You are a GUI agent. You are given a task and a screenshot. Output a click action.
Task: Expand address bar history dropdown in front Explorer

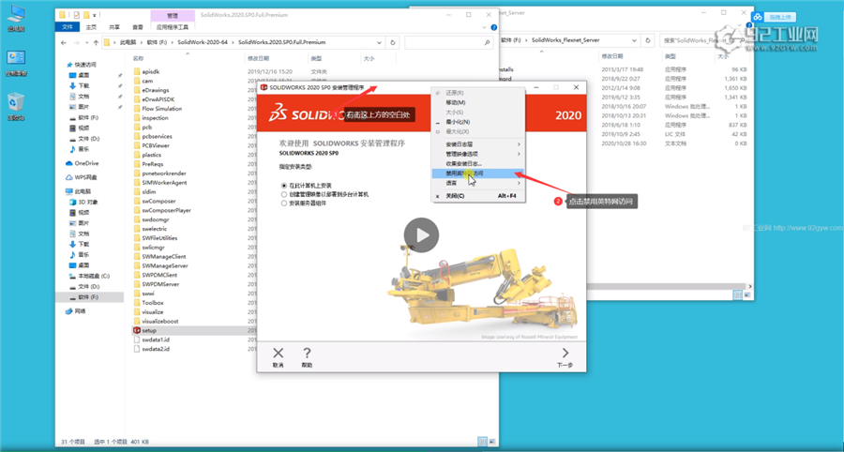(x=379, y=42)
